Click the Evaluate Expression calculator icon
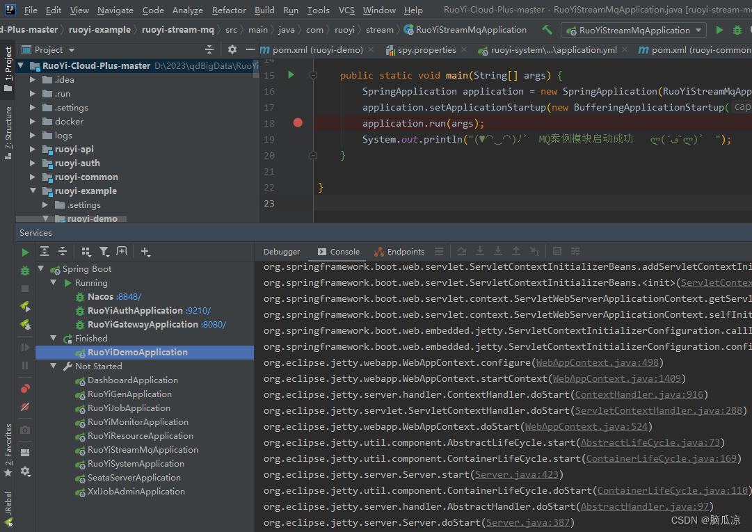 [557, 251]
